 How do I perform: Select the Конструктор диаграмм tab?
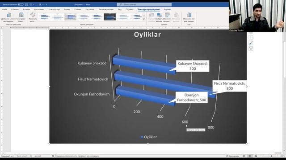coord(148,9)
